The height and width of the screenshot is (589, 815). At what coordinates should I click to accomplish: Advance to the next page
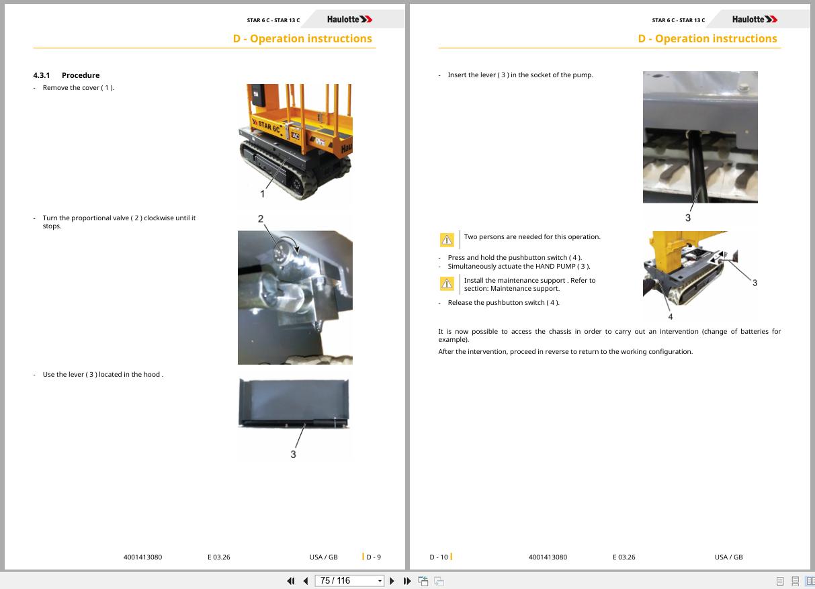point(392,581)
